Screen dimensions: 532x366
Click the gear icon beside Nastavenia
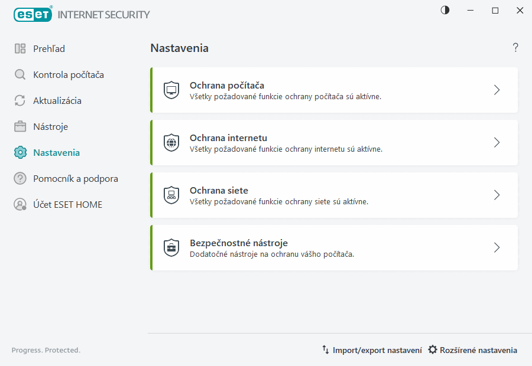tap(20, 152)
